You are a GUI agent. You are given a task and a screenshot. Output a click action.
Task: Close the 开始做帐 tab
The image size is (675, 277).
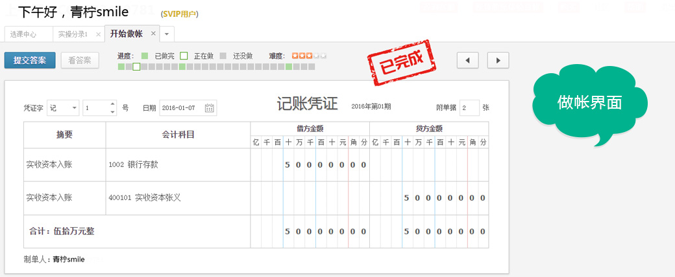point(153,34)
